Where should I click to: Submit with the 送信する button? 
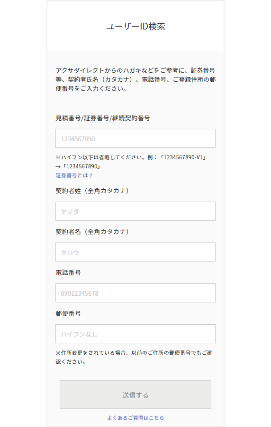click(135, 395)
